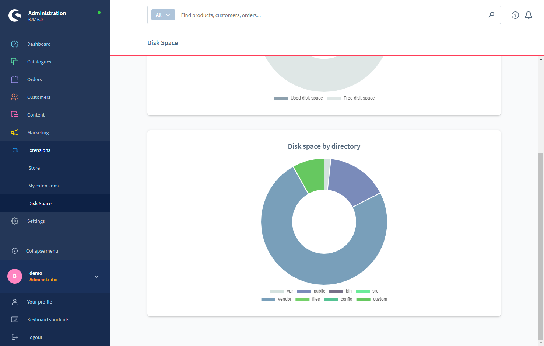This screenshot has height=346, width=544.
Task: Click the Customers people icon
Action: [x=15, y=97]
